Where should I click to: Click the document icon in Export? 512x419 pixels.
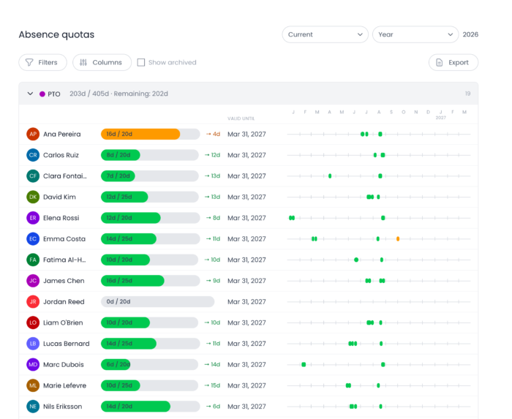(x=439, y=62)
